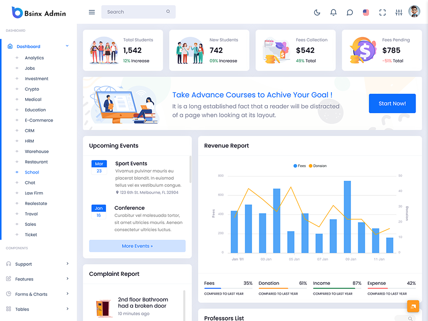Toggle the hamburger sidebar menu
Viewport: 428px width, 321px height.
click(92, 12)
